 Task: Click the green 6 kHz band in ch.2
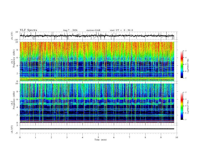click(97, 98)
